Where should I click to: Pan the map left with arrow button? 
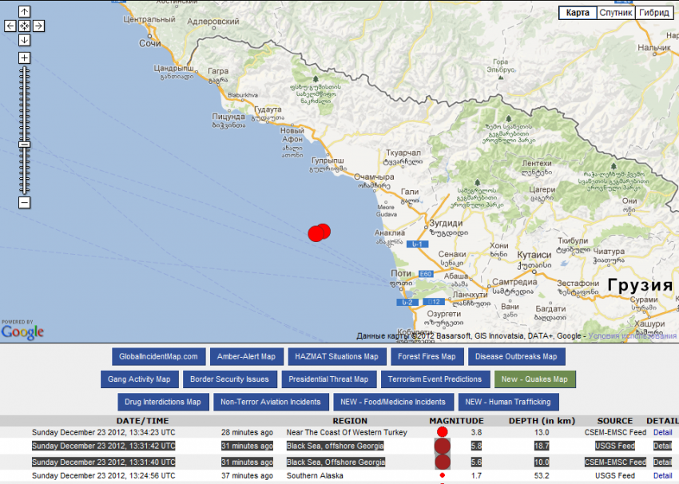[x=10, y=26]
